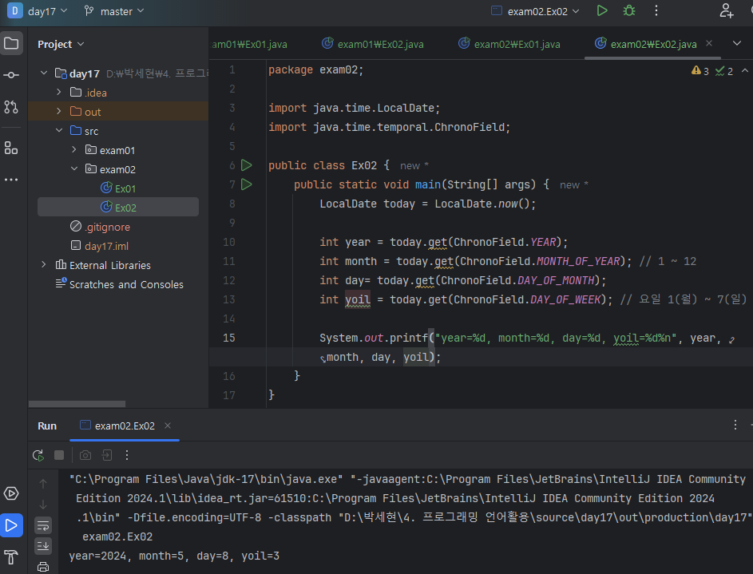Close the exam02.Ex02 Run tab

168,426
